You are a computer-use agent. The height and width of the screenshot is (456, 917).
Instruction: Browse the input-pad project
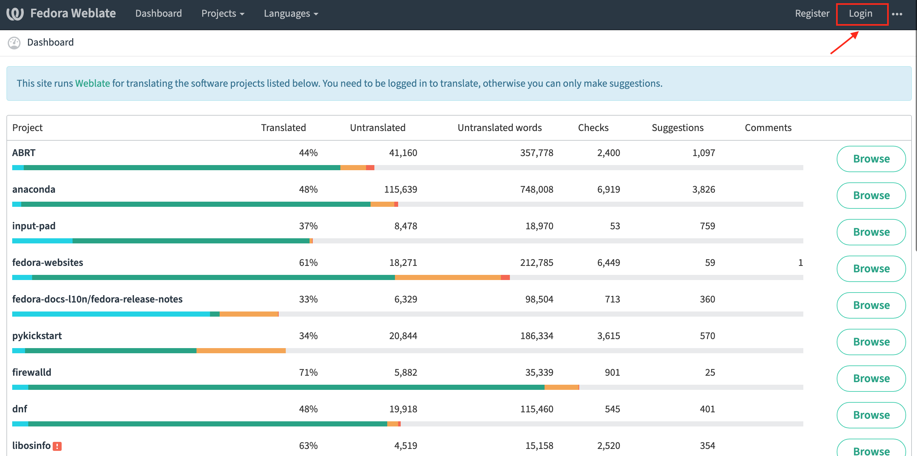coord(871,232)
